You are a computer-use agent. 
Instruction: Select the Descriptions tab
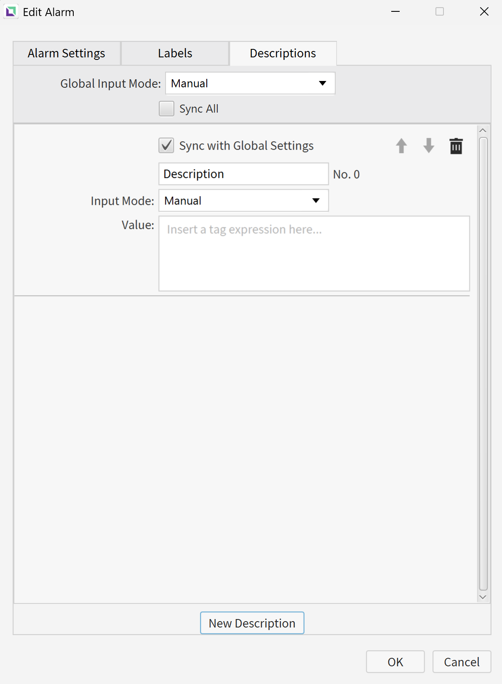pos(283,53)
